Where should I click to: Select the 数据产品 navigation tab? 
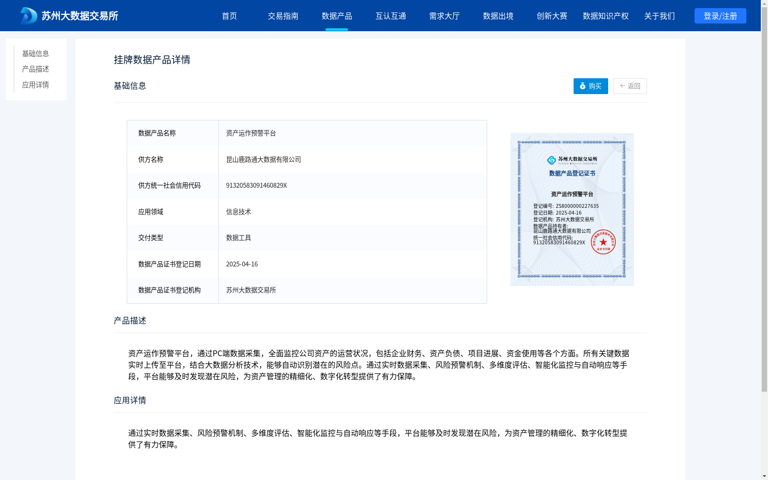click(337, 16)
